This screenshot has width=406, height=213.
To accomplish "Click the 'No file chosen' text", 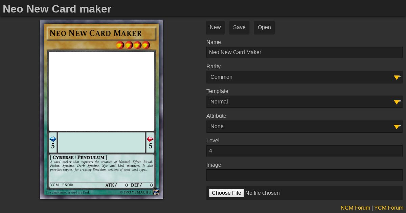I will [x=263, y=193].
